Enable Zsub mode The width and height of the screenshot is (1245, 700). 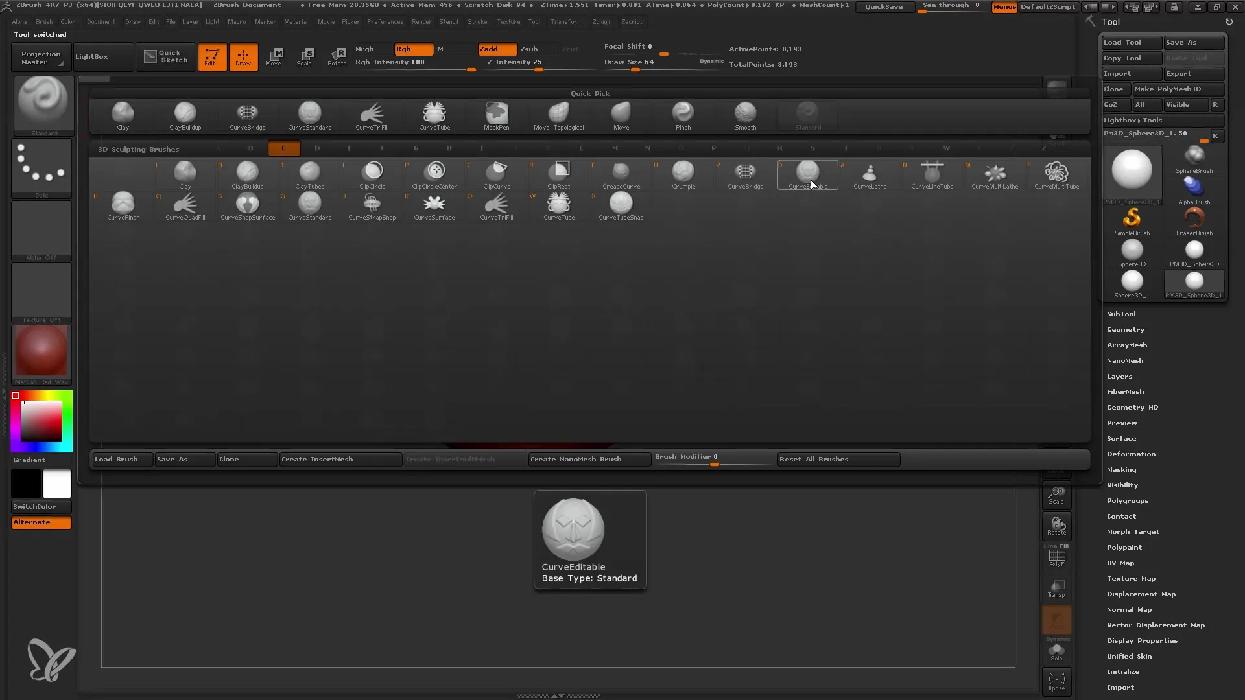(x=529, y=49)
